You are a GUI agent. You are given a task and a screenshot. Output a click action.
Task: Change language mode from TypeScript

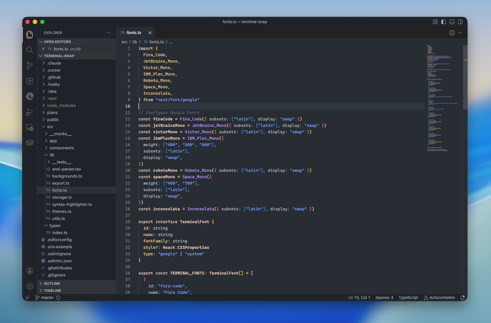408,298
